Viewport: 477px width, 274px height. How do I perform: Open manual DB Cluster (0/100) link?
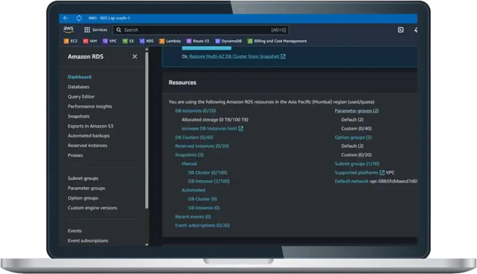coord(208,172)
